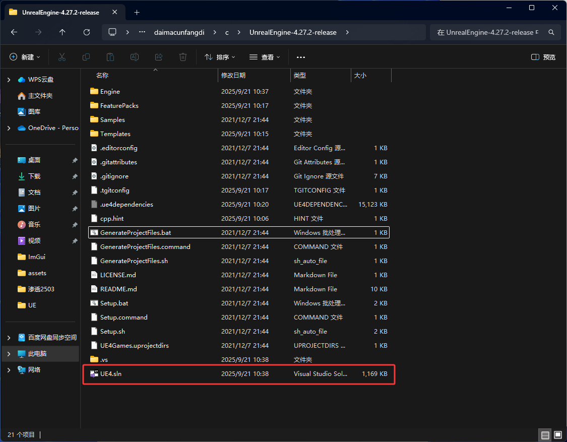Viewport: 567px width, 442px height.
Task: Select the README.md file icon
Action: [x=94, y=289]
